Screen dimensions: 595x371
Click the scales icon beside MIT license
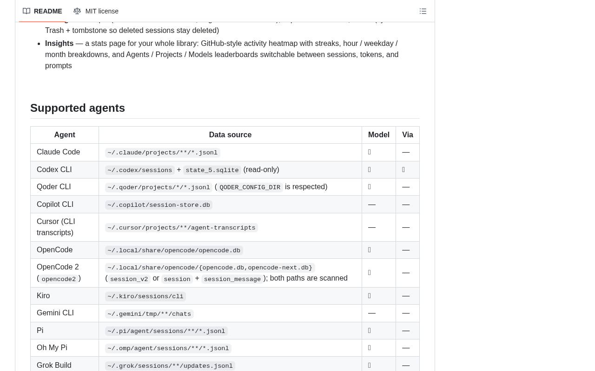[x=77, y=11]
